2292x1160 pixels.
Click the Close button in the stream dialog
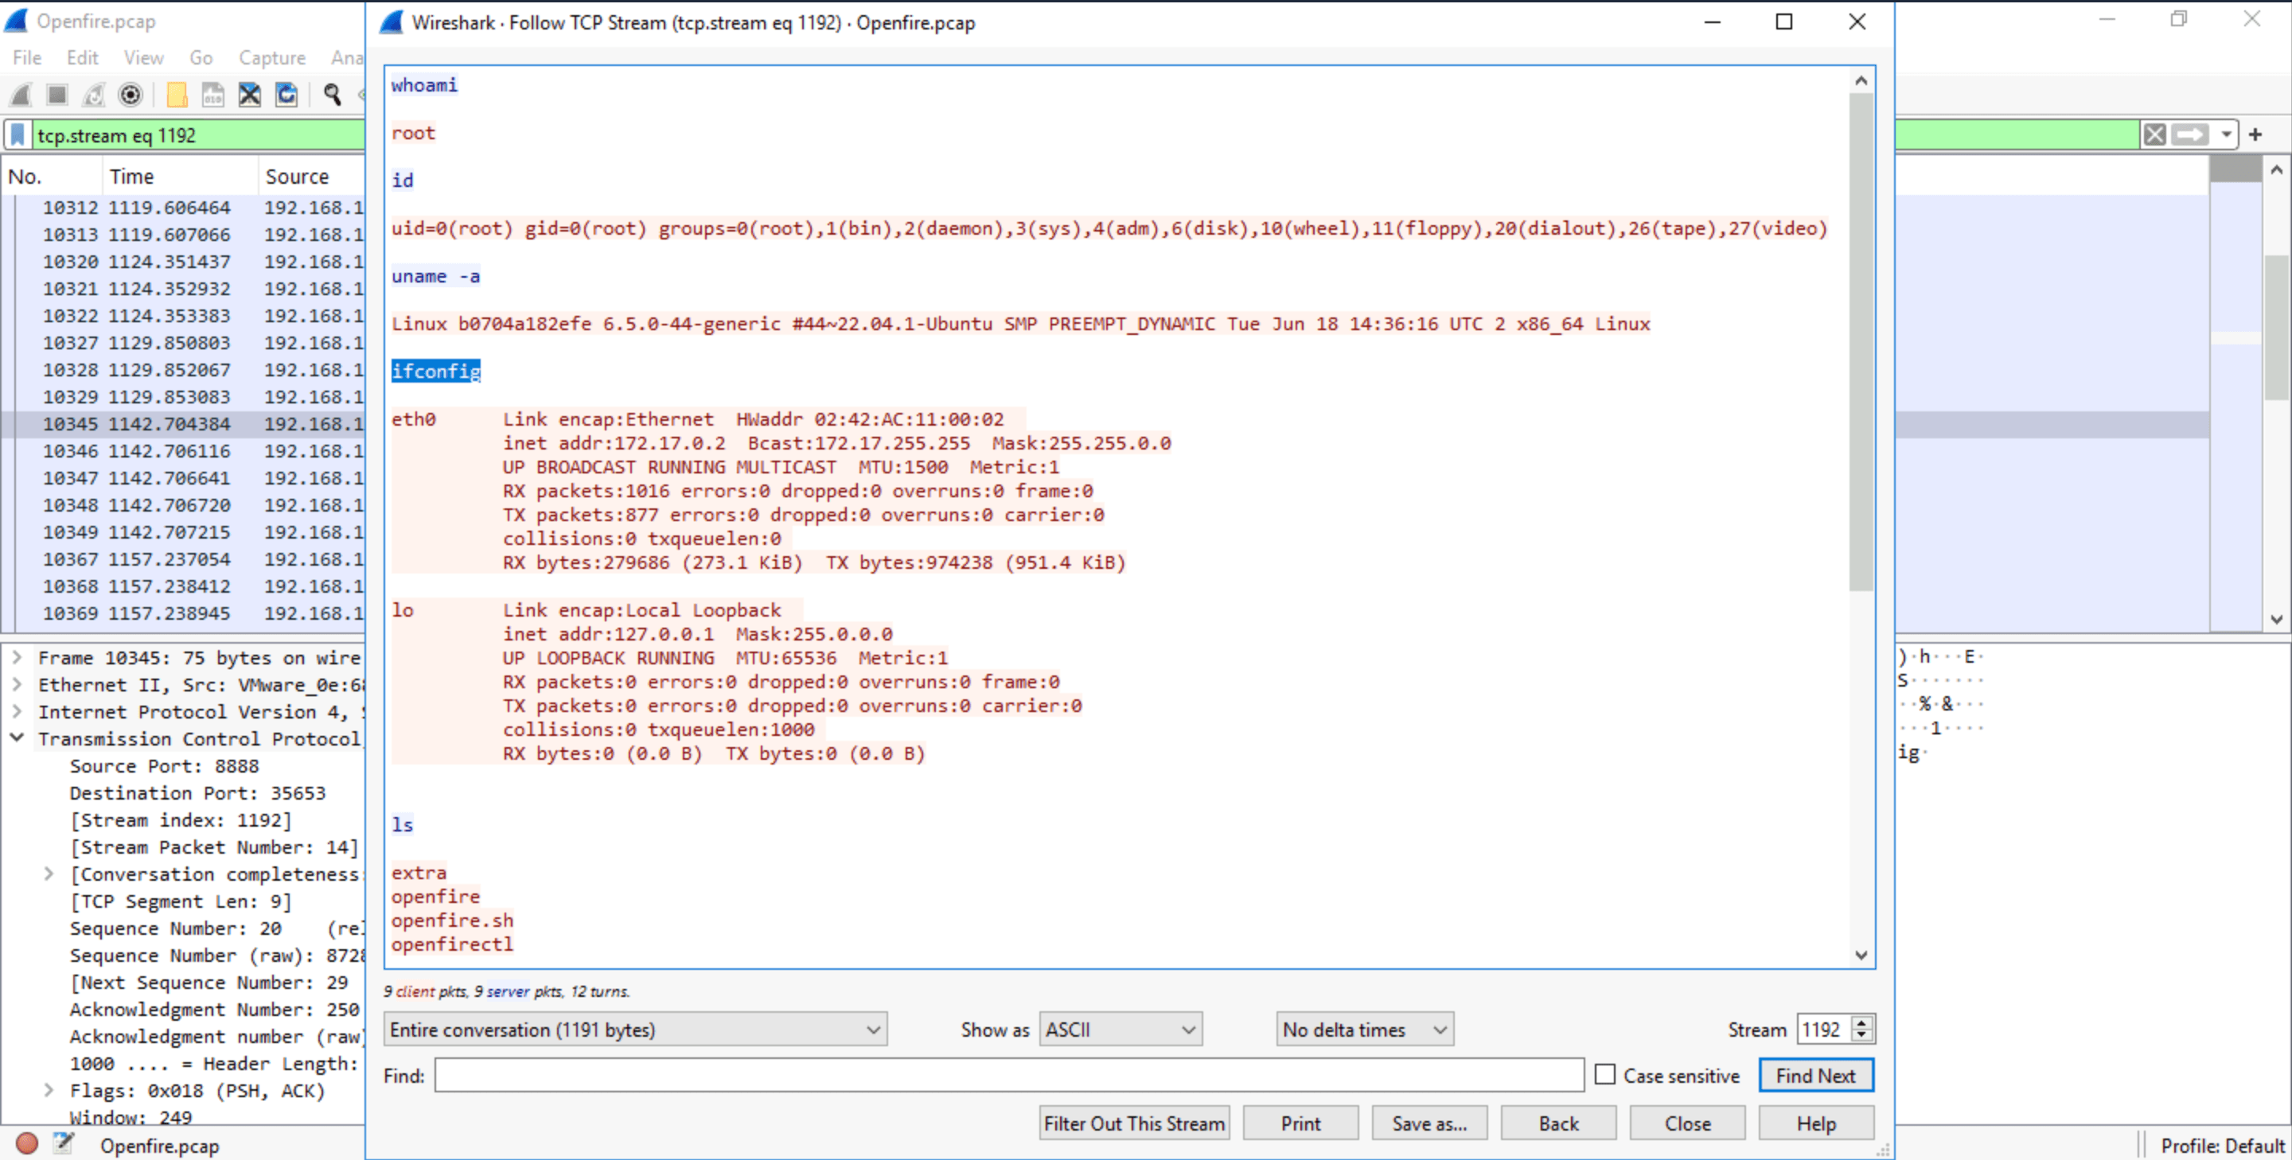click(x=1688, y=1123)
